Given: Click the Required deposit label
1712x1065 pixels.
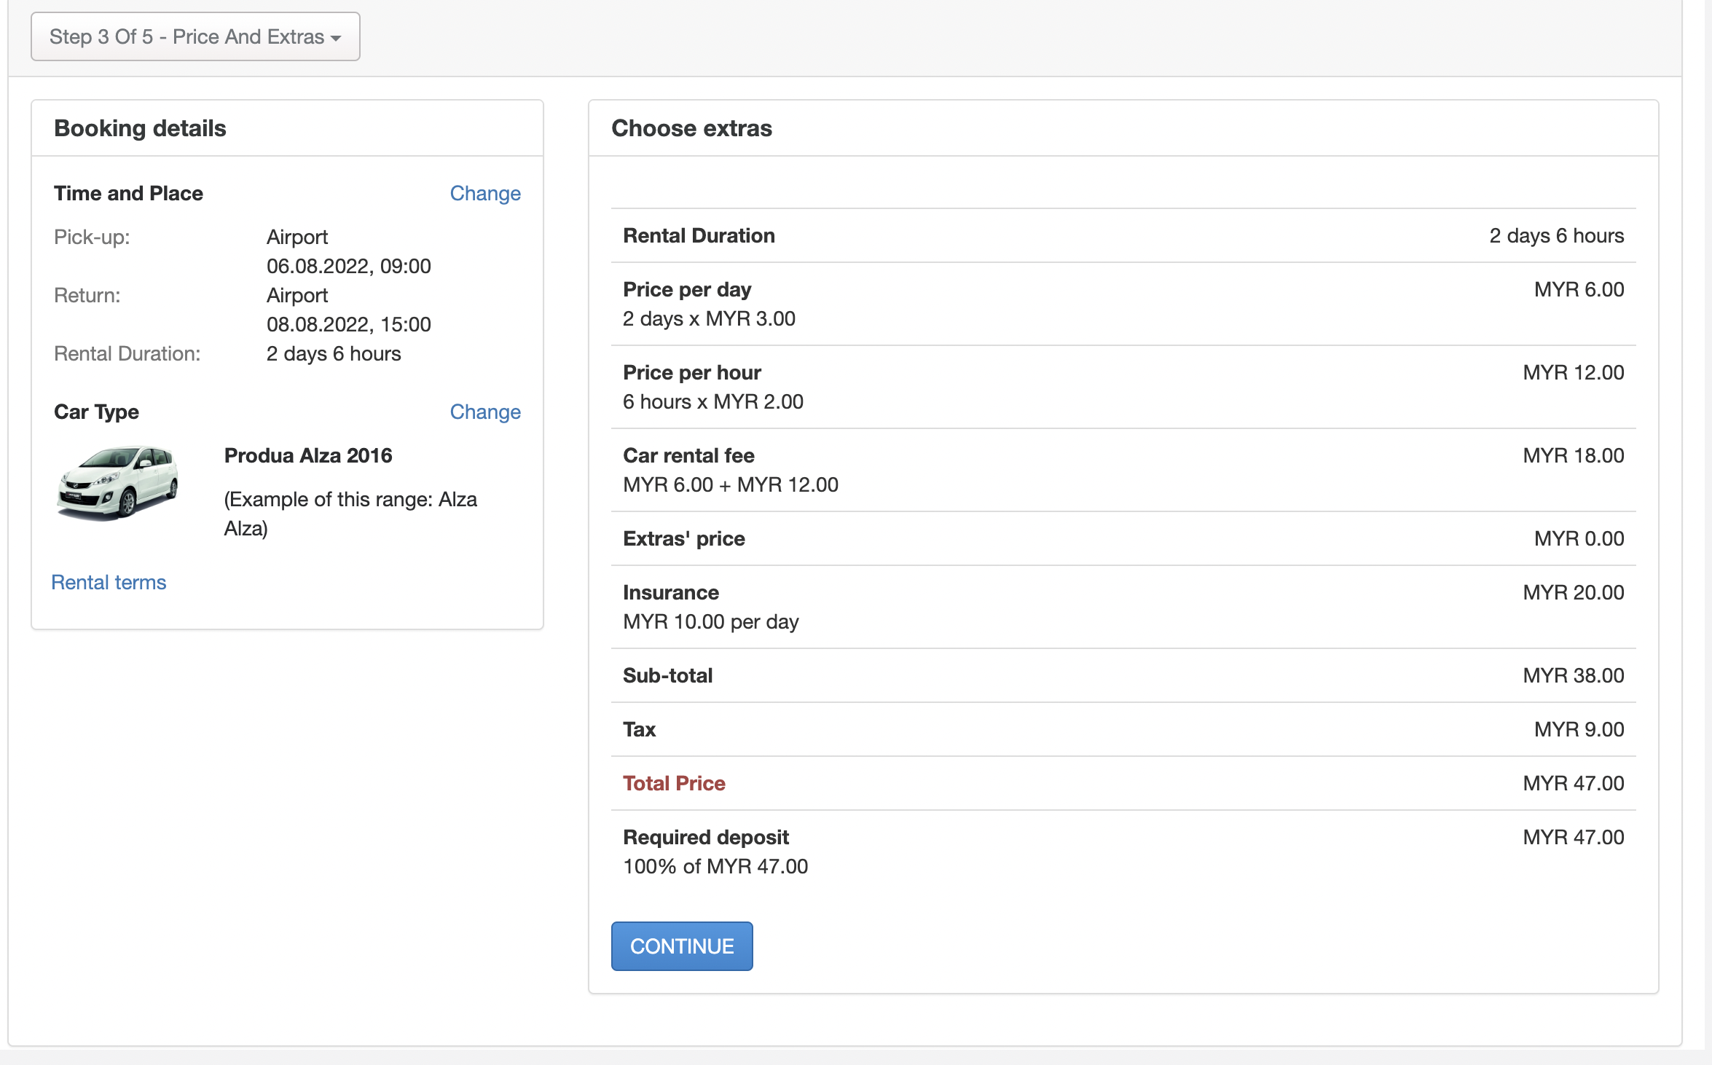Looking at the screenshot, I should 705,837.
